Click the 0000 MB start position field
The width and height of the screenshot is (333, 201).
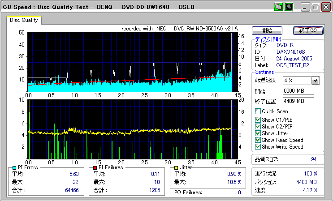[x=298, y=91]
